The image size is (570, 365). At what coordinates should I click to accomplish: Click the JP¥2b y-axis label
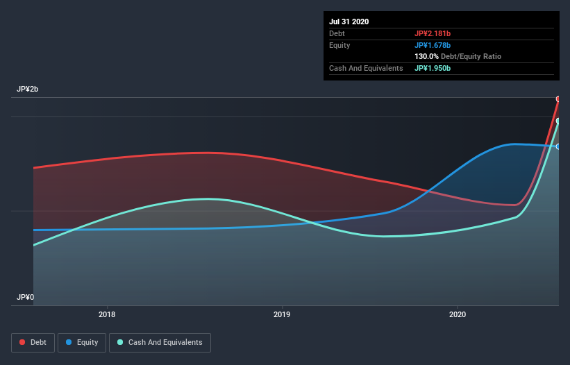(x=27, y=90)
